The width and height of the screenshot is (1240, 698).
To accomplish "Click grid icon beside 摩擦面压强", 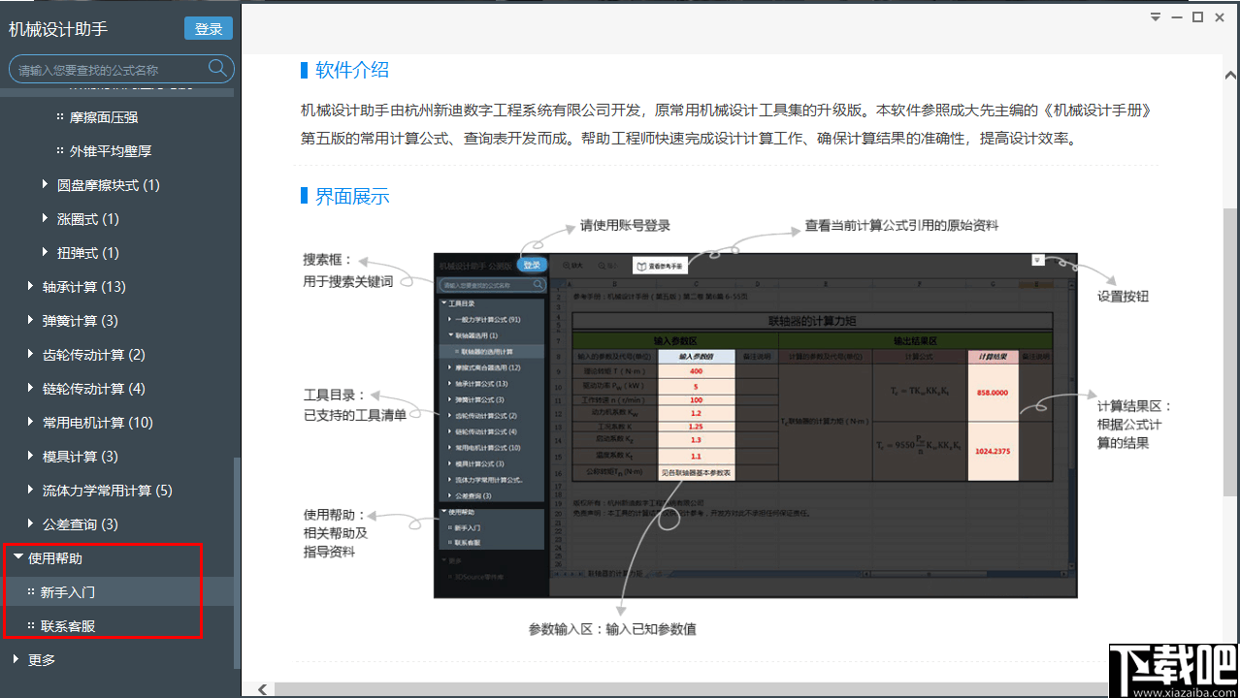I will tap(60, 117).
